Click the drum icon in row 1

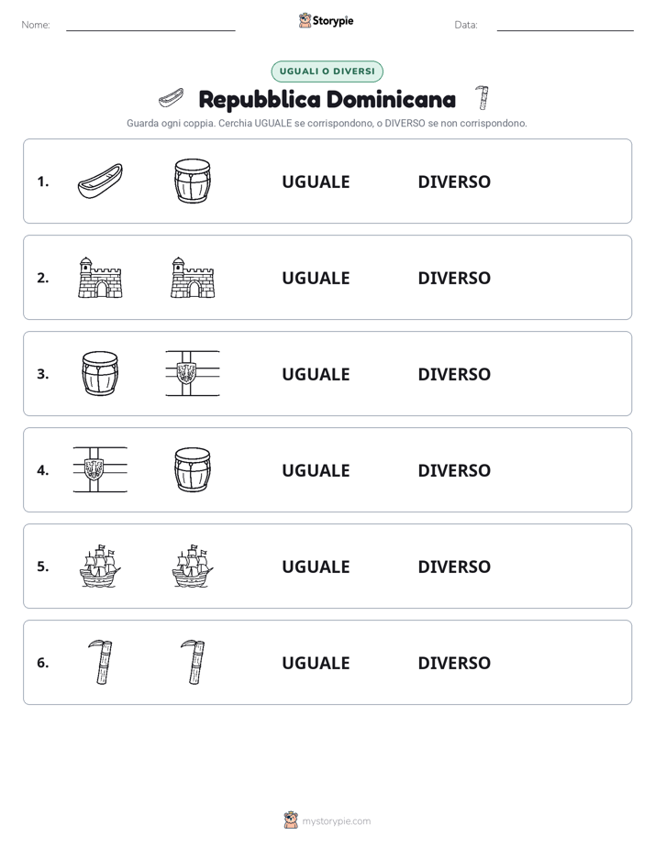tap(193, 181)
